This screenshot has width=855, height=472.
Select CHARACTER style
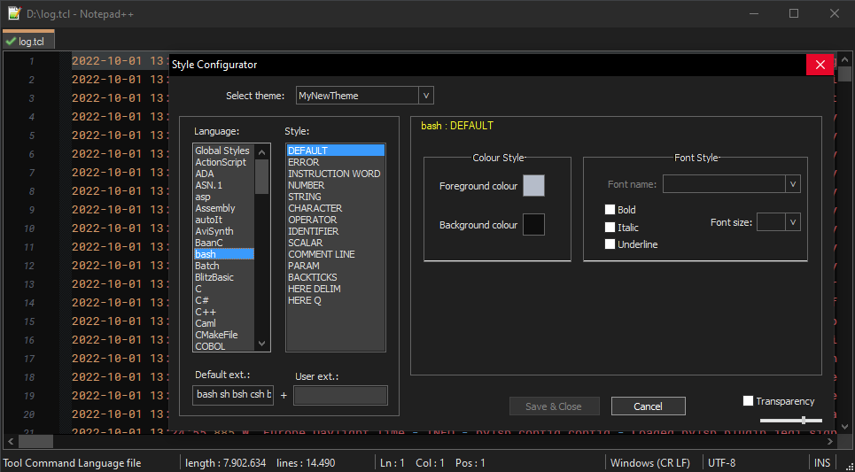click(335, 208)
